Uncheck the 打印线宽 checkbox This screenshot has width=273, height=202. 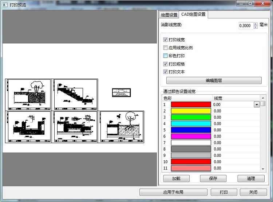(x=166, y=40)
